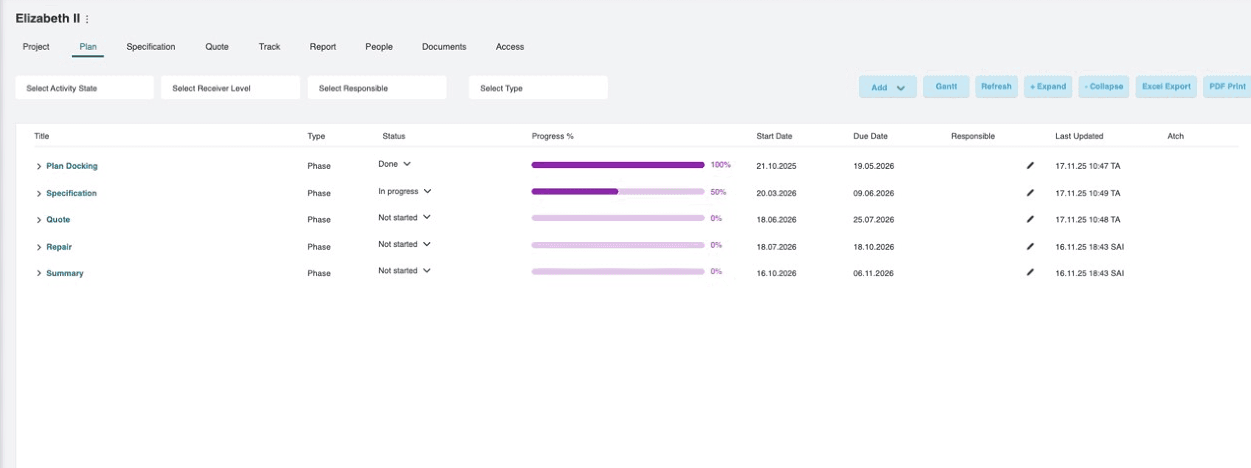The width and height of the screenshot is (1251, 468).
Task: Click the Repair 0% progress bar
Action: 618,245
